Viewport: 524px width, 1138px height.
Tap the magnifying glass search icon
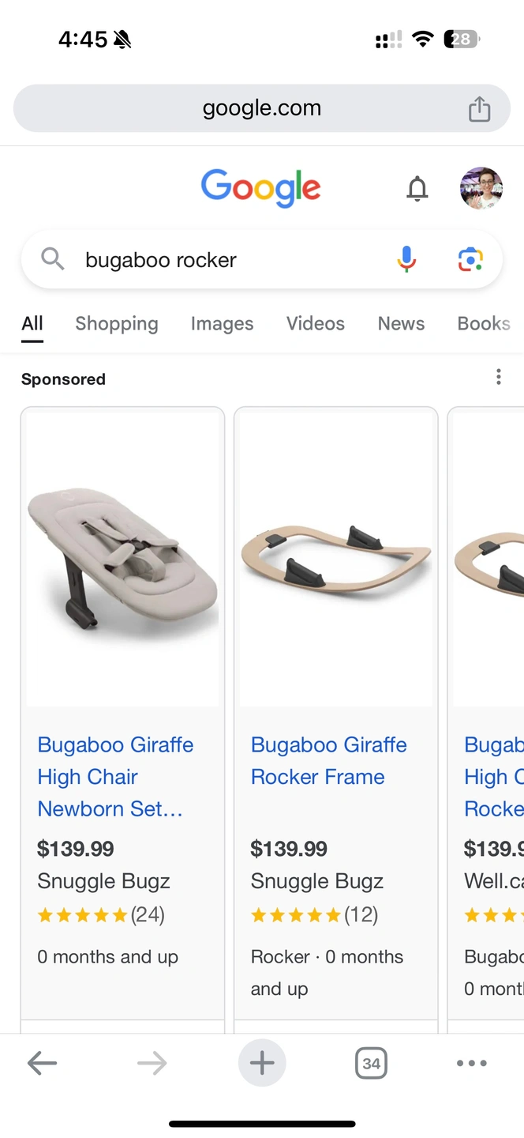[x=53, y=259]
